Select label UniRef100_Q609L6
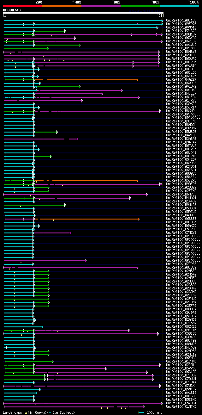Image resolution: width=202 pixels, height=415 pixels. (181, 83)
